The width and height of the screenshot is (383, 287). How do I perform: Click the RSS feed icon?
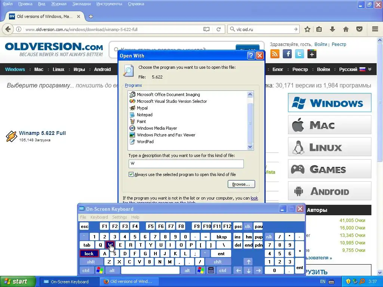click(275, 54)
